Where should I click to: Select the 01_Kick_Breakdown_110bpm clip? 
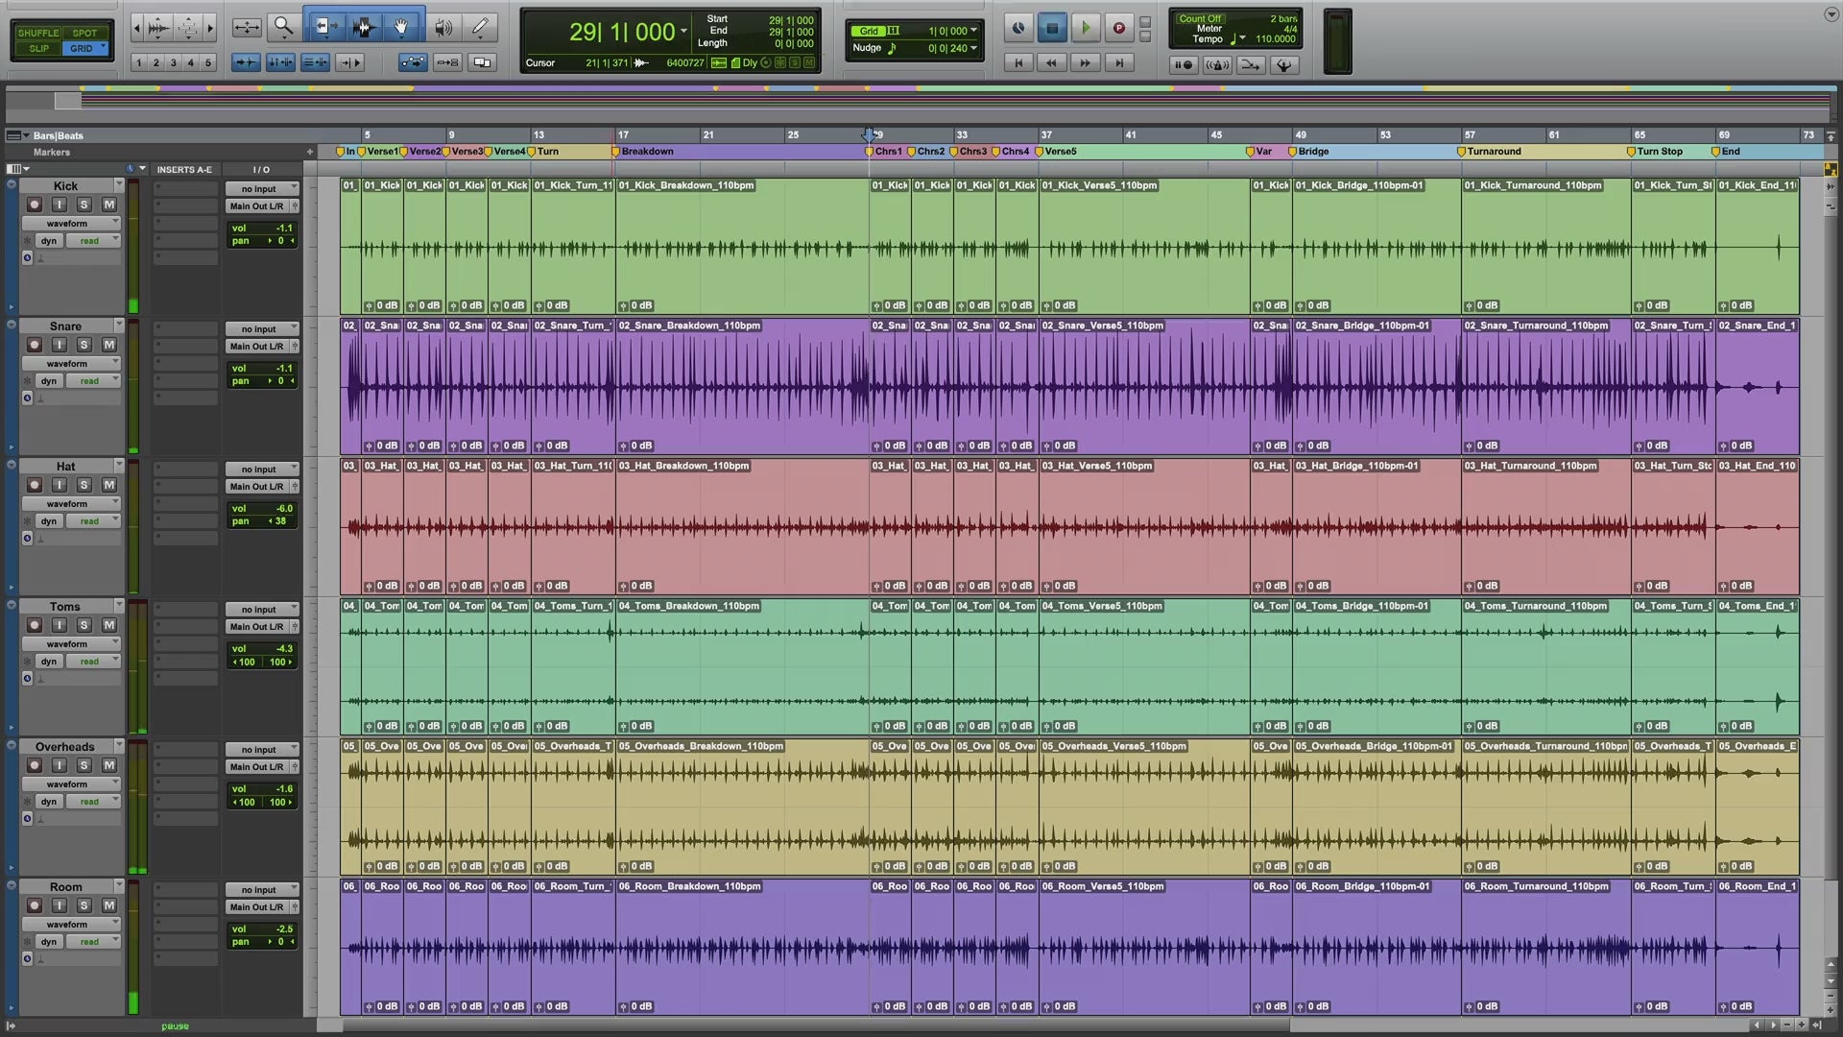click(x=742, y=247)
